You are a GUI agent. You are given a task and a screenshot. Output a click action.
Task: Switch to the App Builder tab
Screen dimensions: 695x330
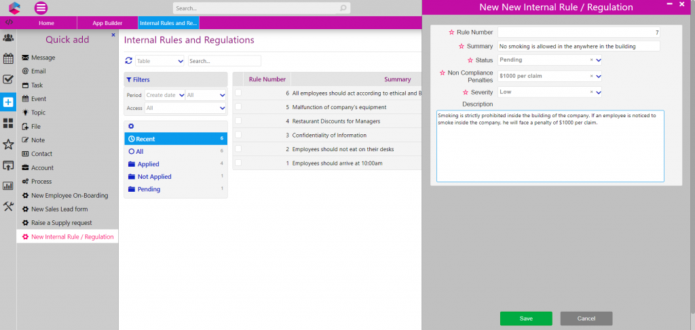click(x=107, y=23)
